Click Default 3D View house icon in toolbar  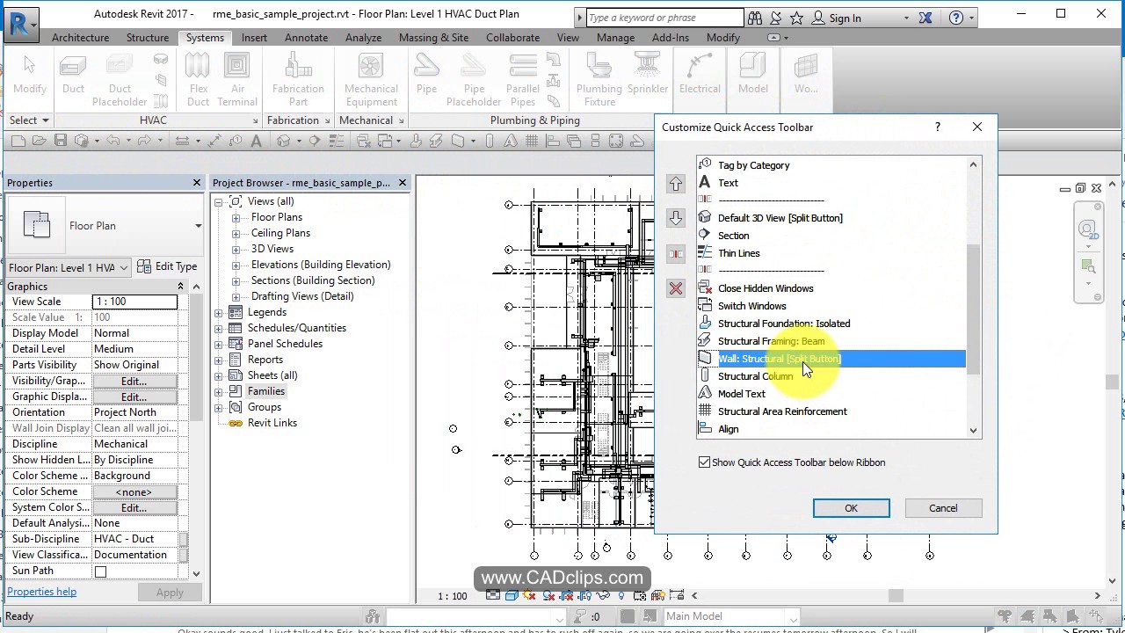tap(283, 141)
